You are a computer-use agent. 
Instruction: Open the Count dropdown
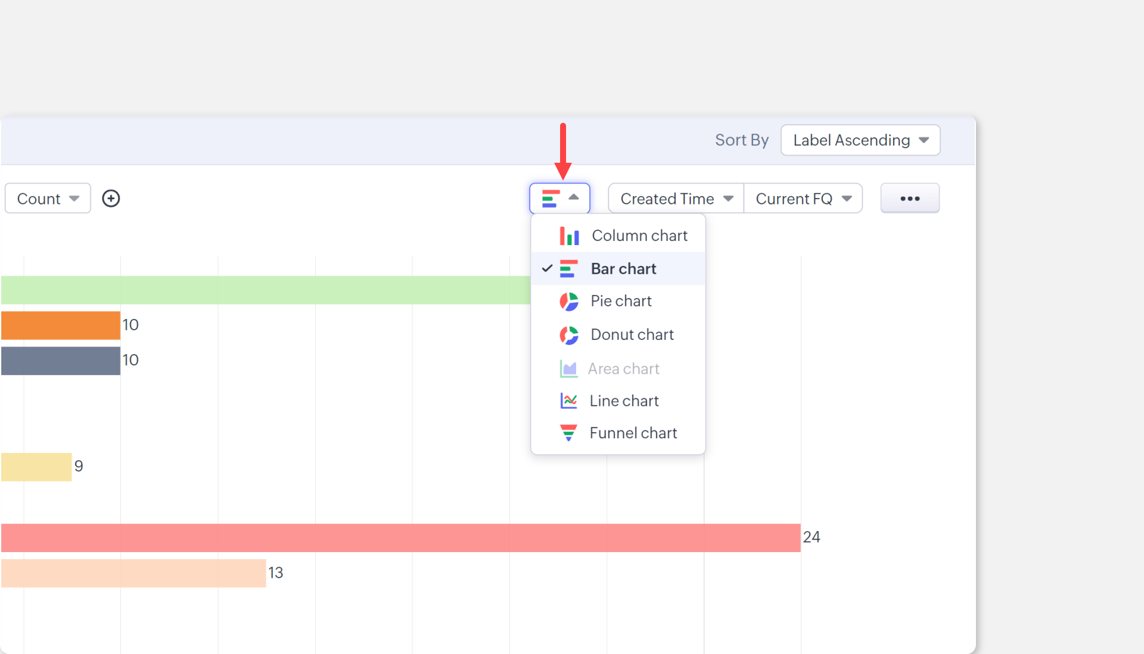pos(48,199)
